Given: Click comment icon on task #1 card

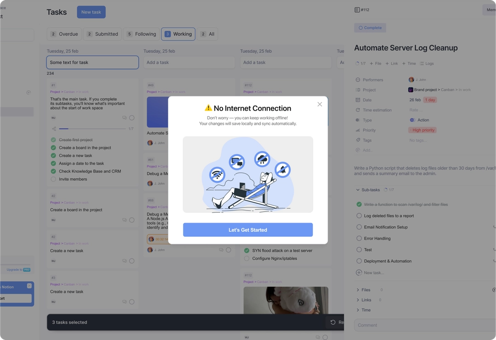Looking at the screenshot, I should tap(124, 118).
